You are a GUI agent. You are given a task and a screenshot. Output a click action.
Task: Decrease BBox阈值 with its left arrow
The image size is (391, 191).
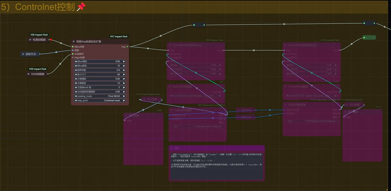tap(76, 61)
